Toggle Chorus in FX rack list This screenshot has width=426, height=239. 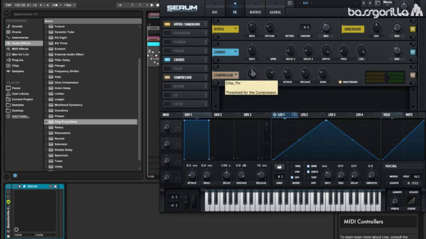pyautogui.click(x=167, y=59)
